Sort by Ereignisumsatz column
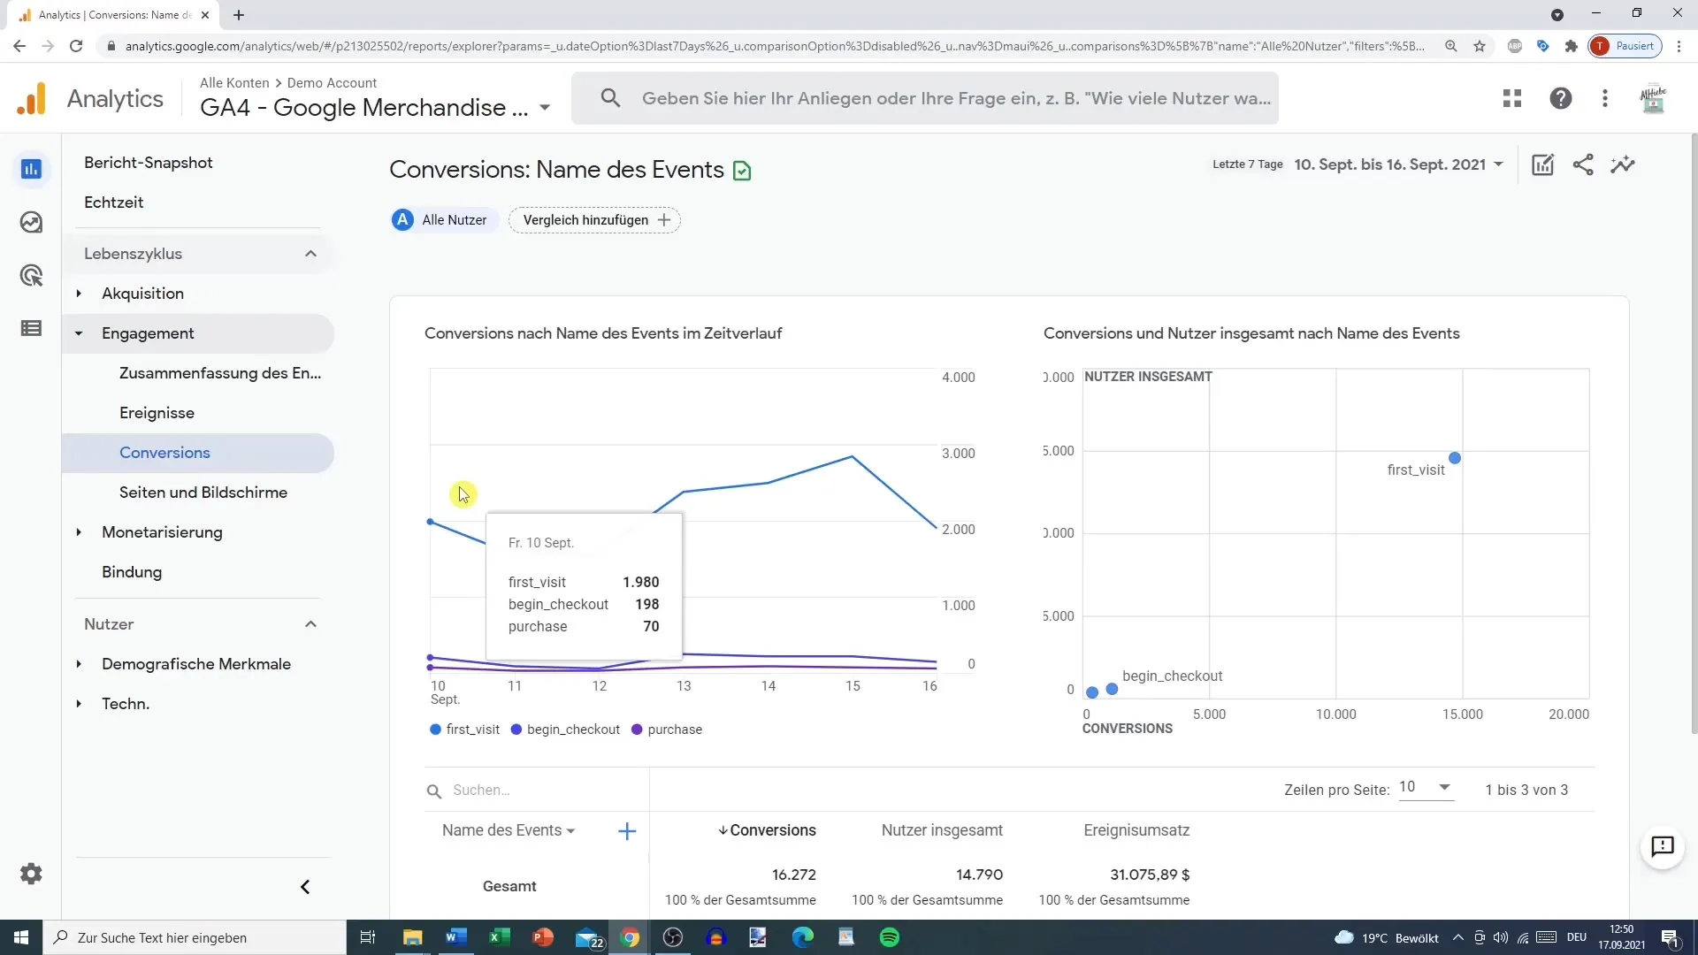Image resolution: width=1698 pixels, height=955 pixels. click(x=1136, y=830)
